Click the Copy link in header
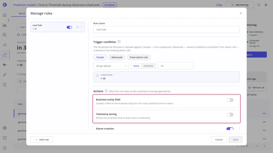 pos(219,5)
